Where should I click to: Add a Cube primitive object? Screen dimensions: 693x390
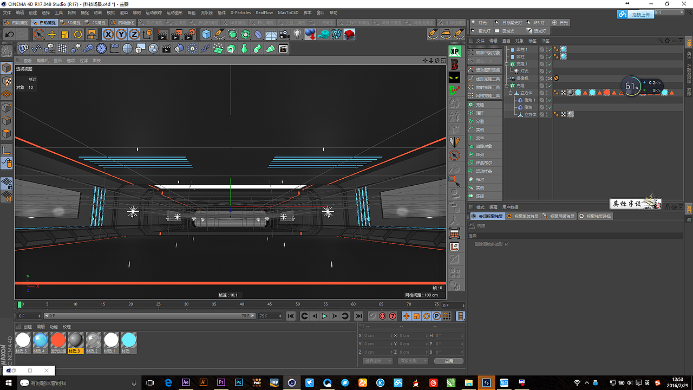[206, 35]
